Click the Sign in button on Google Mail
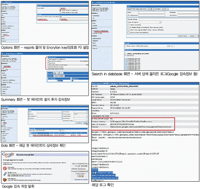Image resolution: width=200 pixels, height=189 pixels. click(x=80, y=176)
